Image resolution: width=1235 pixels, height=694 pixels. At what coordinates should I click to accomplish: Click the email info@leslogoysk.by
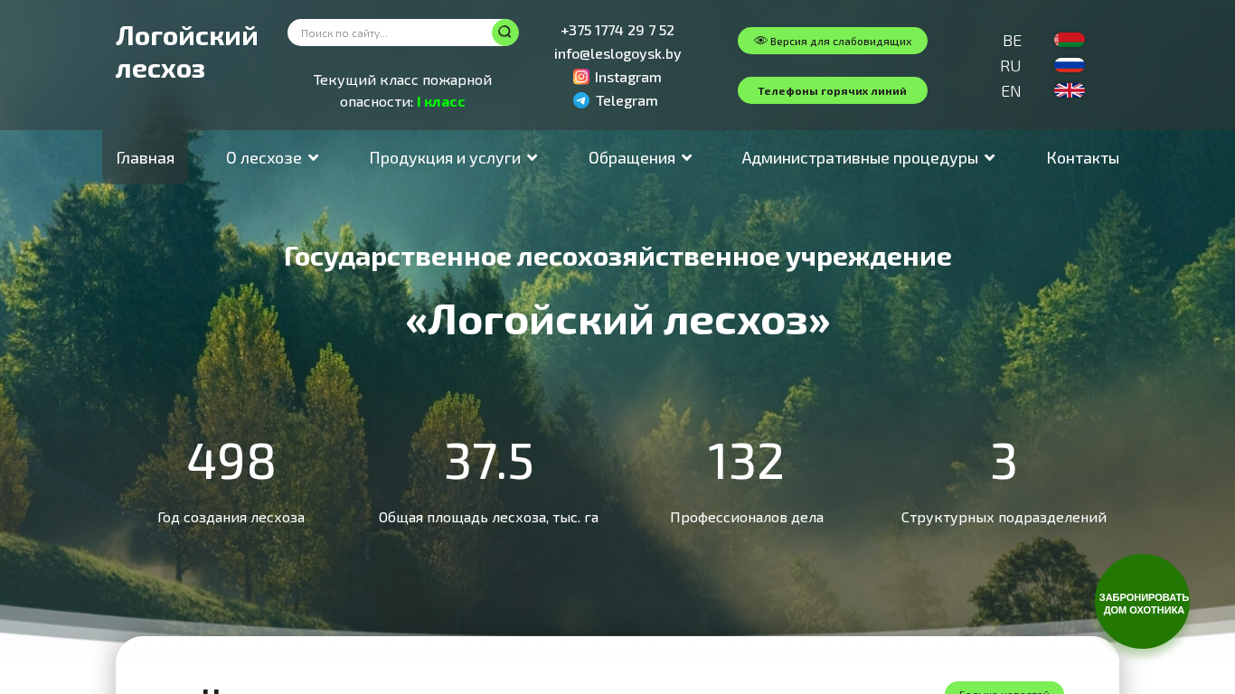point(617,53)
